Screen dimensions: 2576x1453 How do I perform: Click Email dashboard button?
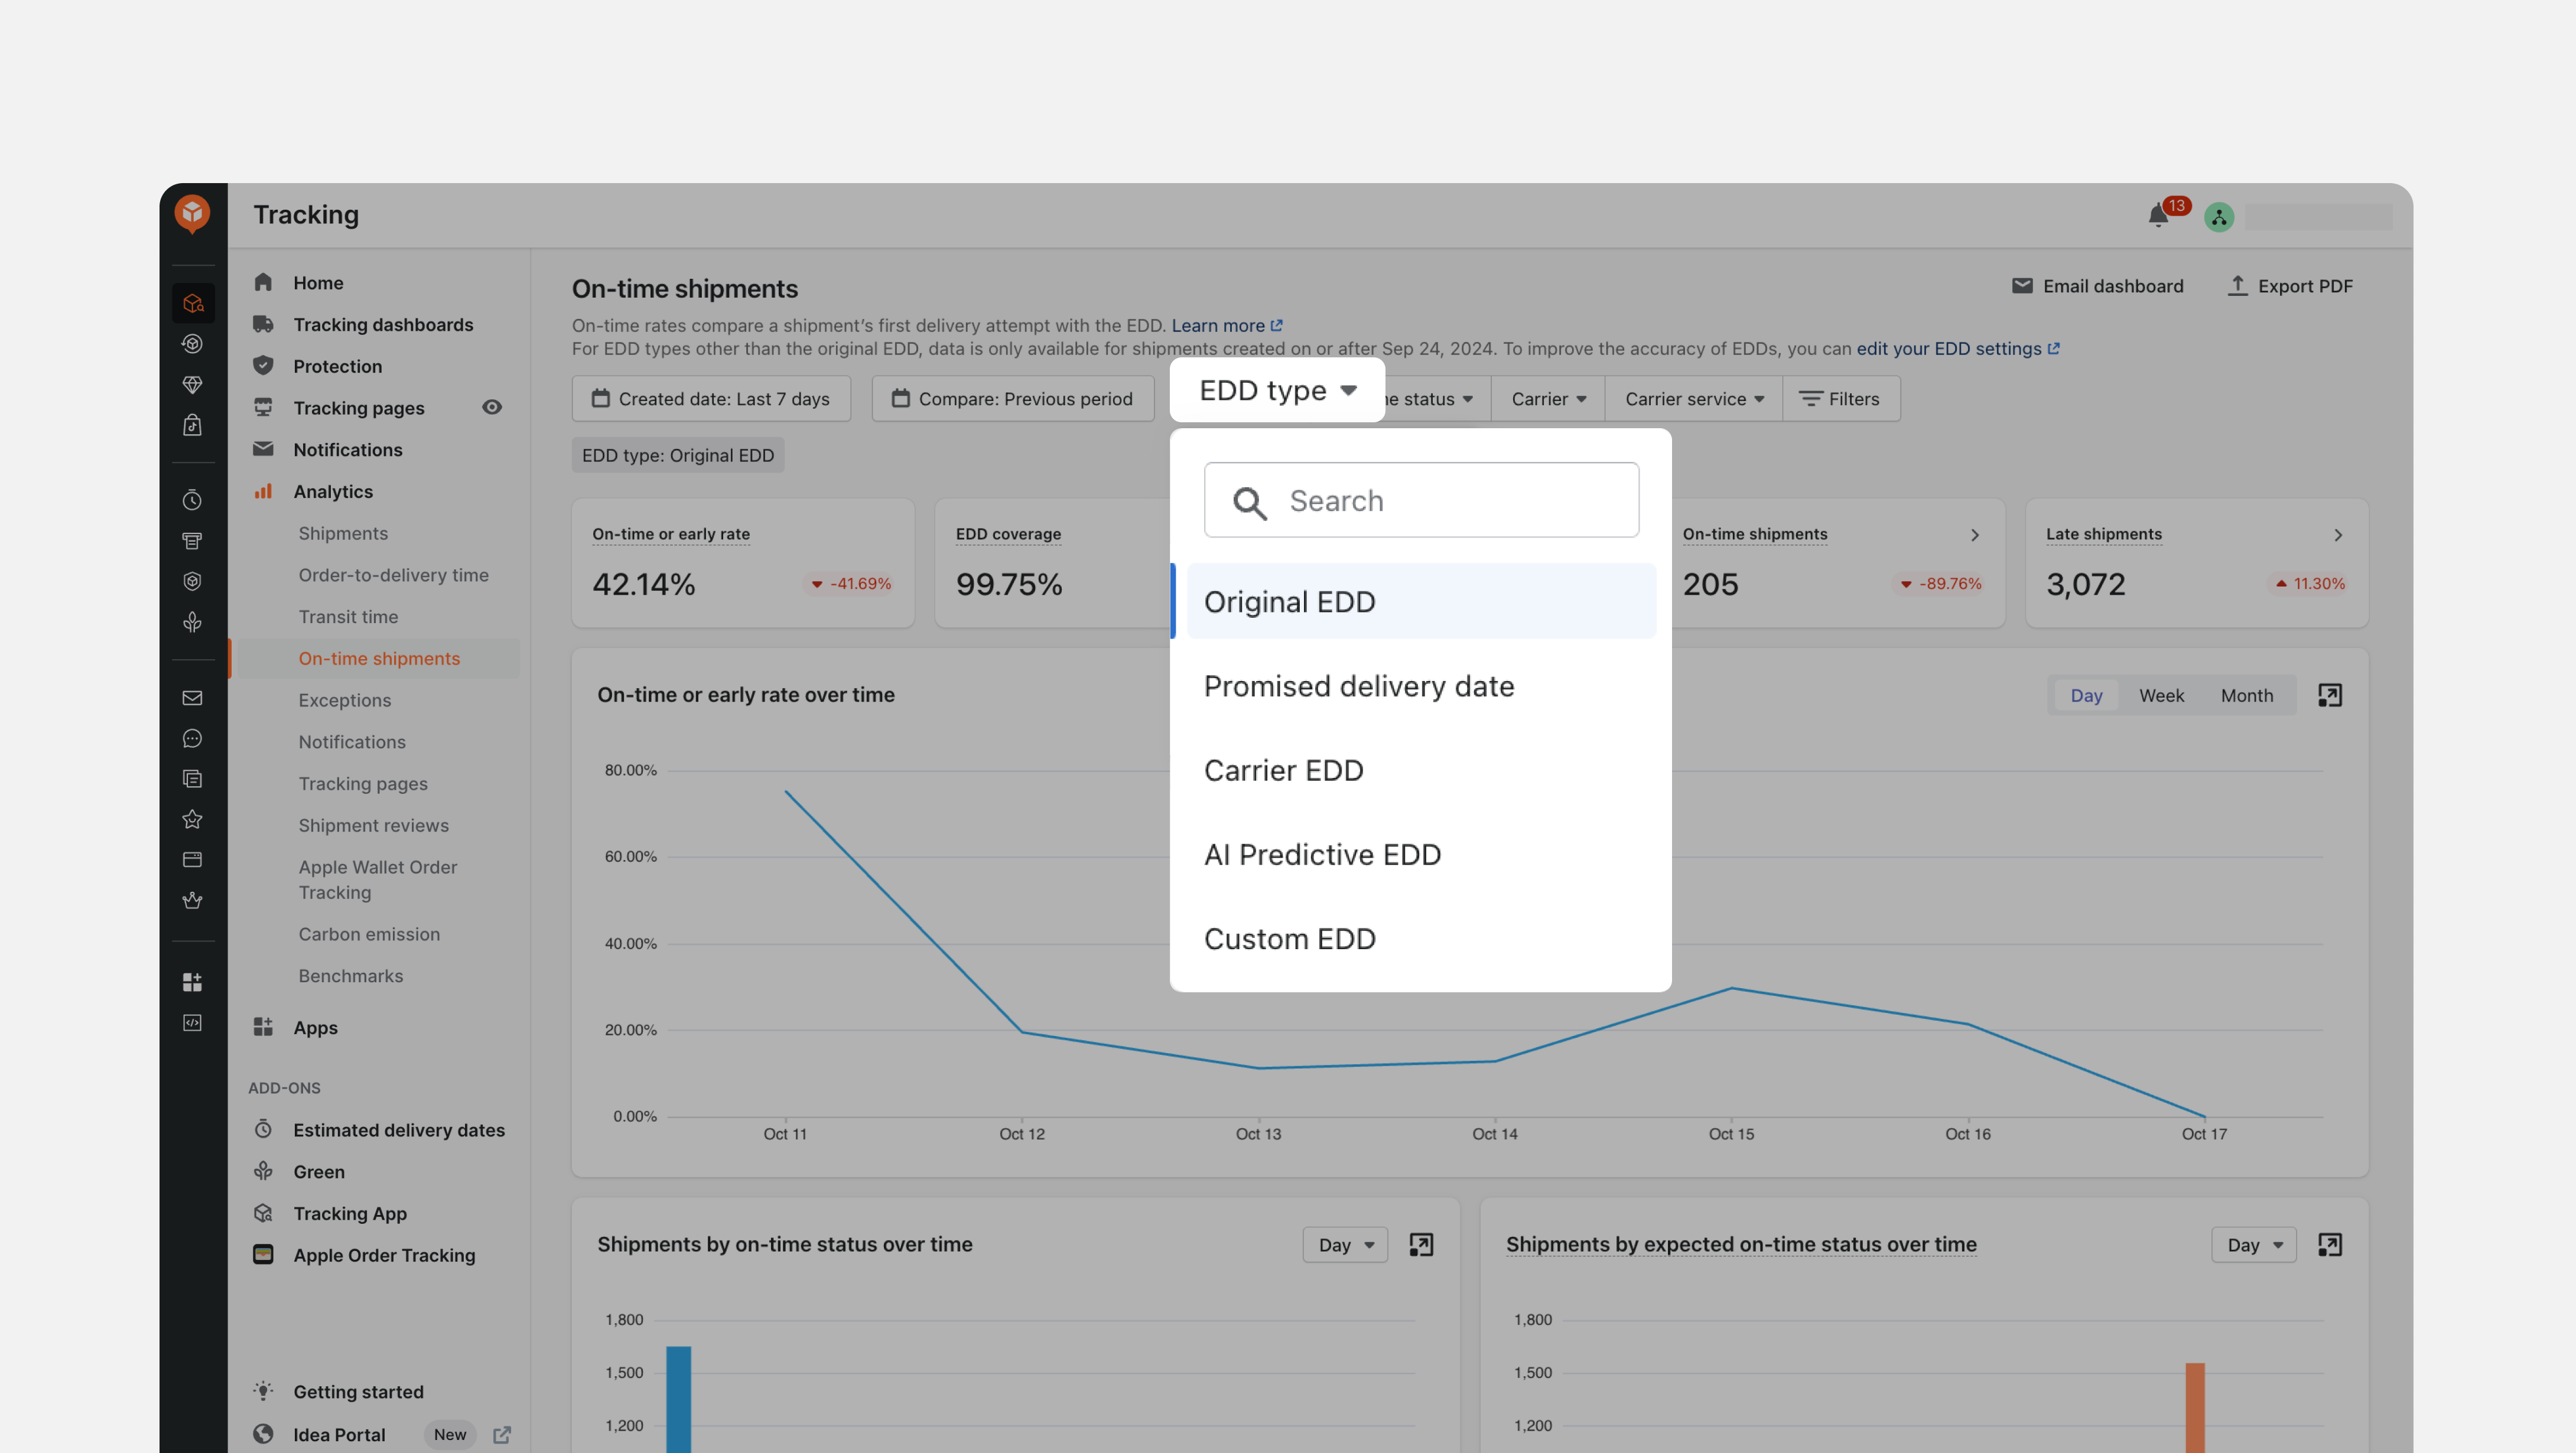(2097, 286)
